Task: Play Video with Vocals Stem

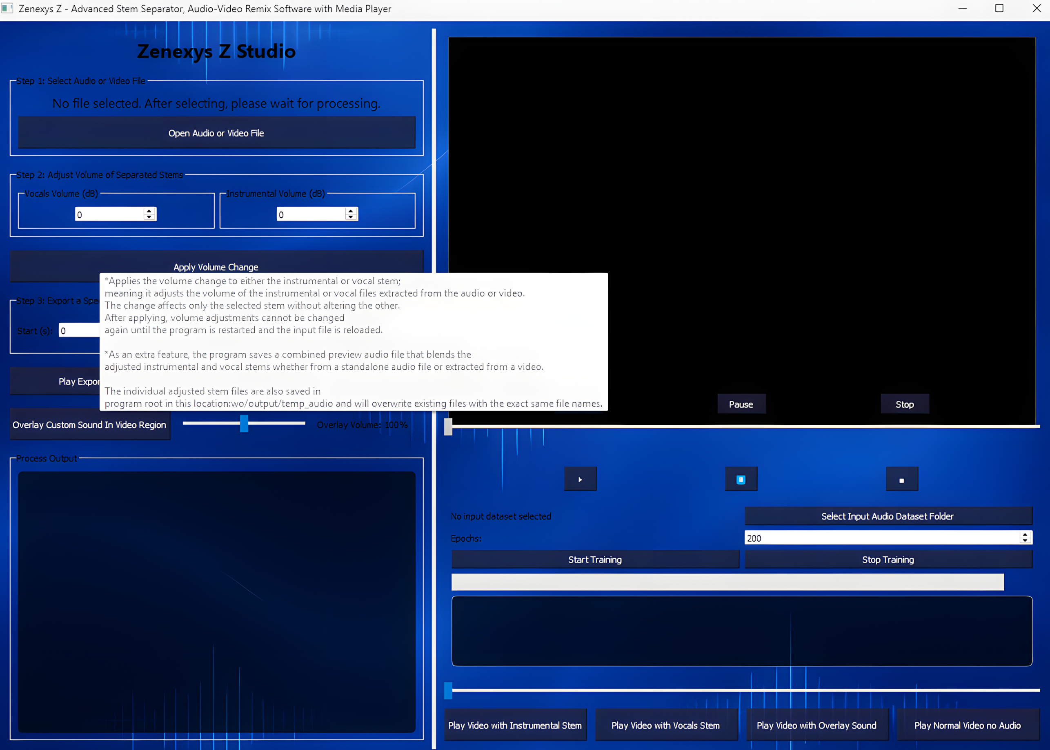Action: point(665,725)
